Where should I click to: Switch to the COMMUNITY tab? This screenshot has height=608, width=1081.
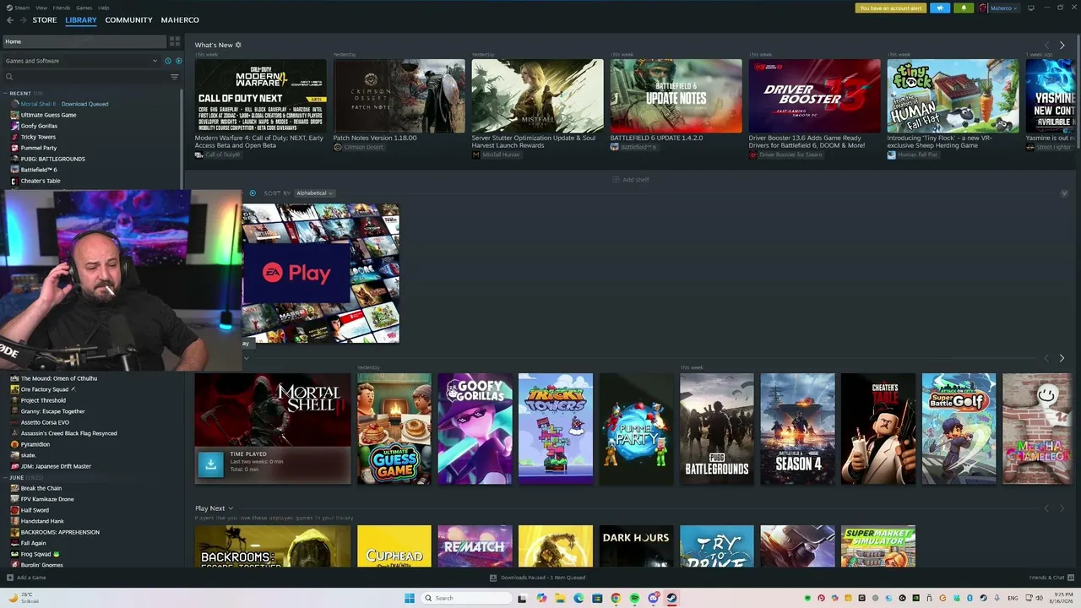point(129,20)
